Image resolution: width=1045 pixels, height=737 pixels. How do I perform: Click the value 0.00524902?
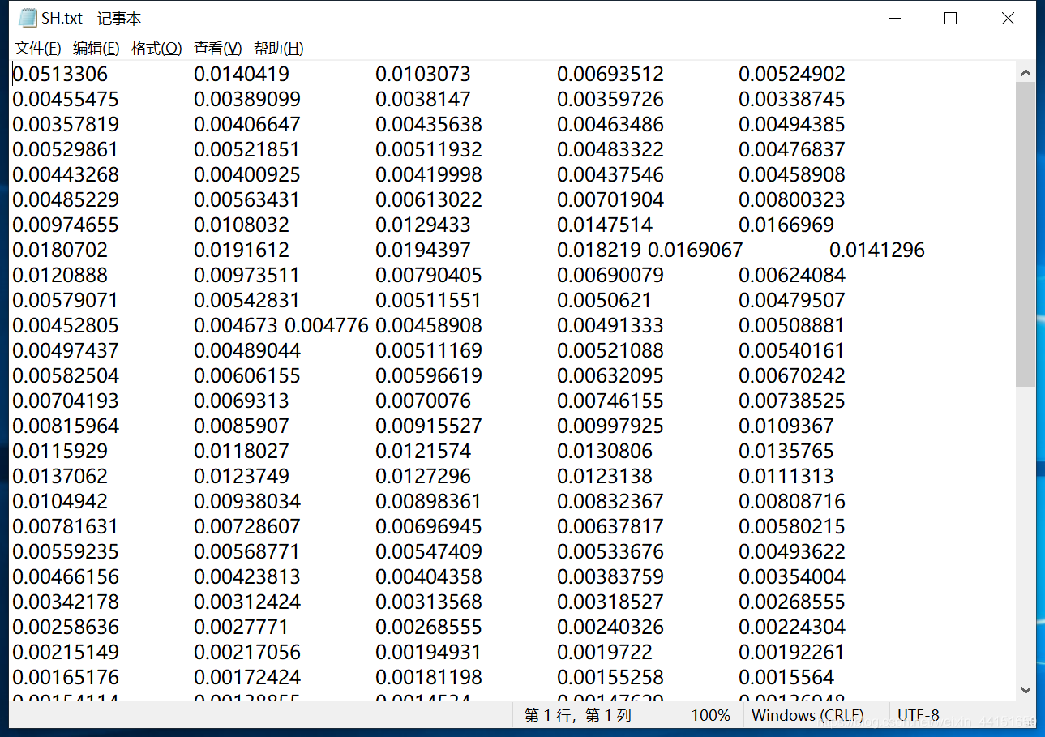(792, 75)
